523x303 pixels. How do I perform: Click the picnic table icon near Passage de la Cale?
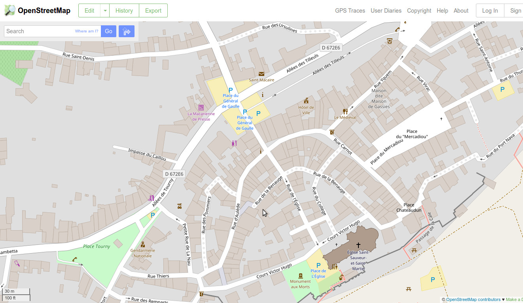tap(414, 250)
